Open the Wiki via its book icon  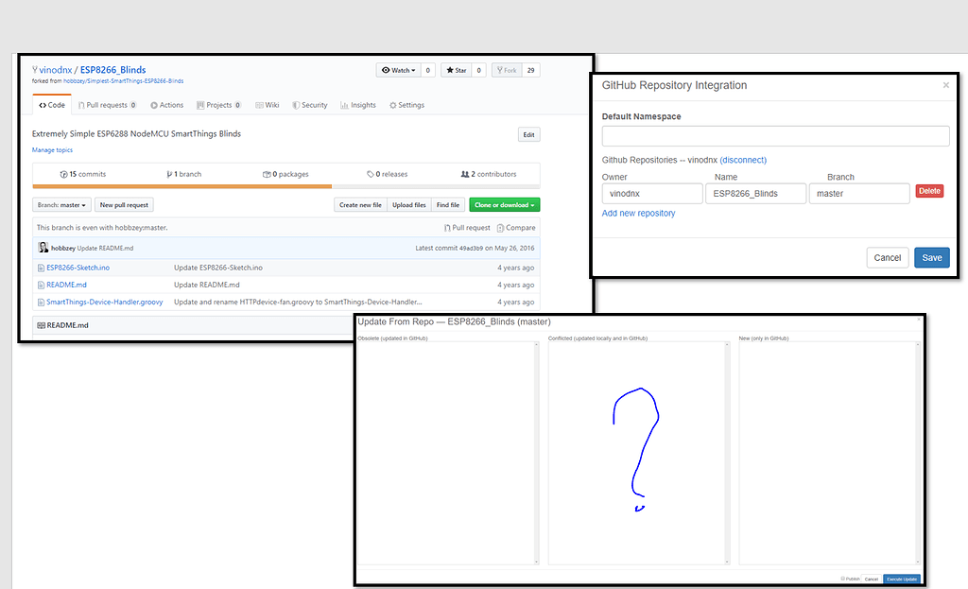click(x=258, y=105)
